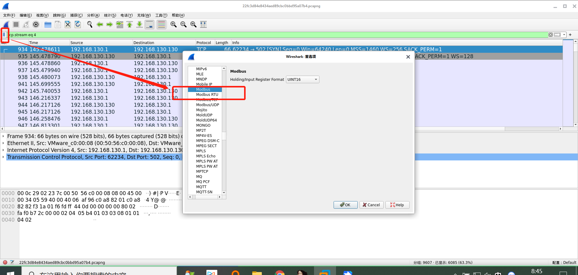Reload the capture file

click(77, 24)
